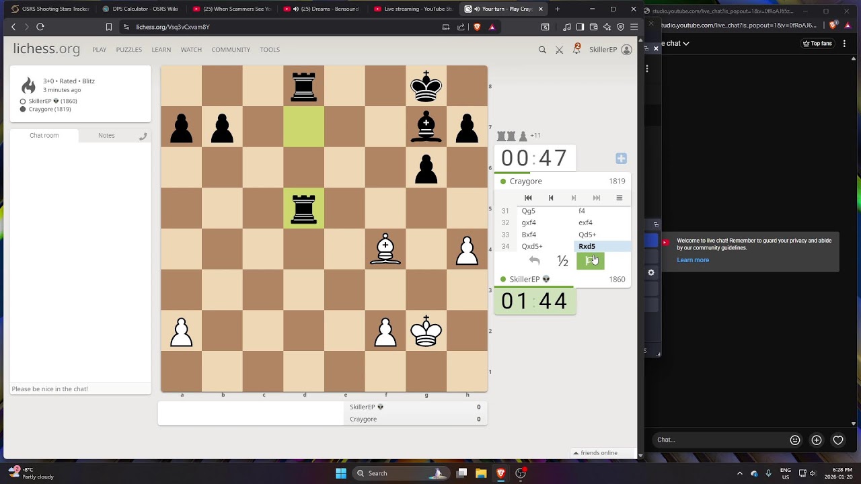Screen dimensions: 861x484
Task: Open Brave Wallet icon
Action: point(593,27)
